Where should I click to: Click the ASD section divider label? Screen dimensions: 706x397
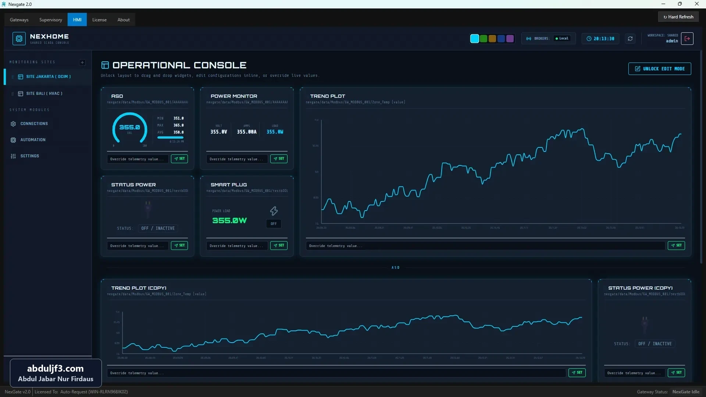396,268
